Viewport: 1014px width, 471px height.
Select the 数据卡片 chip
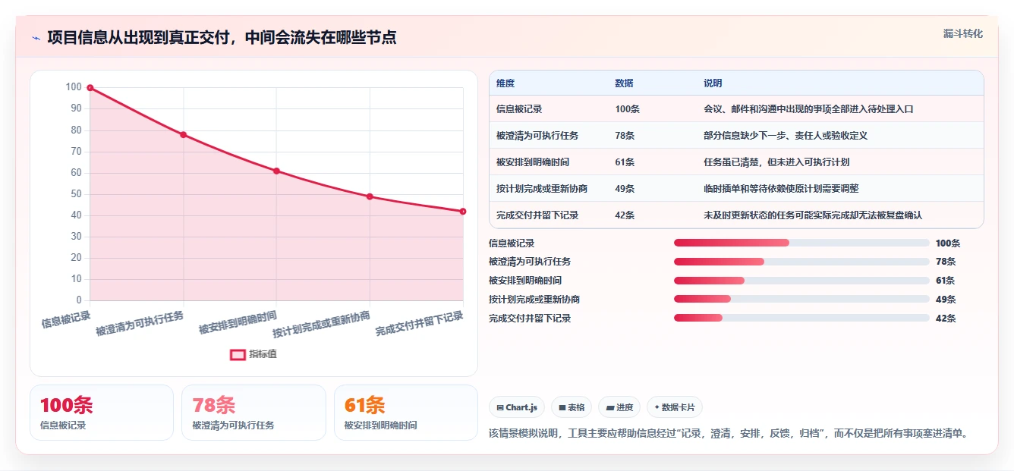pos(675,407)
